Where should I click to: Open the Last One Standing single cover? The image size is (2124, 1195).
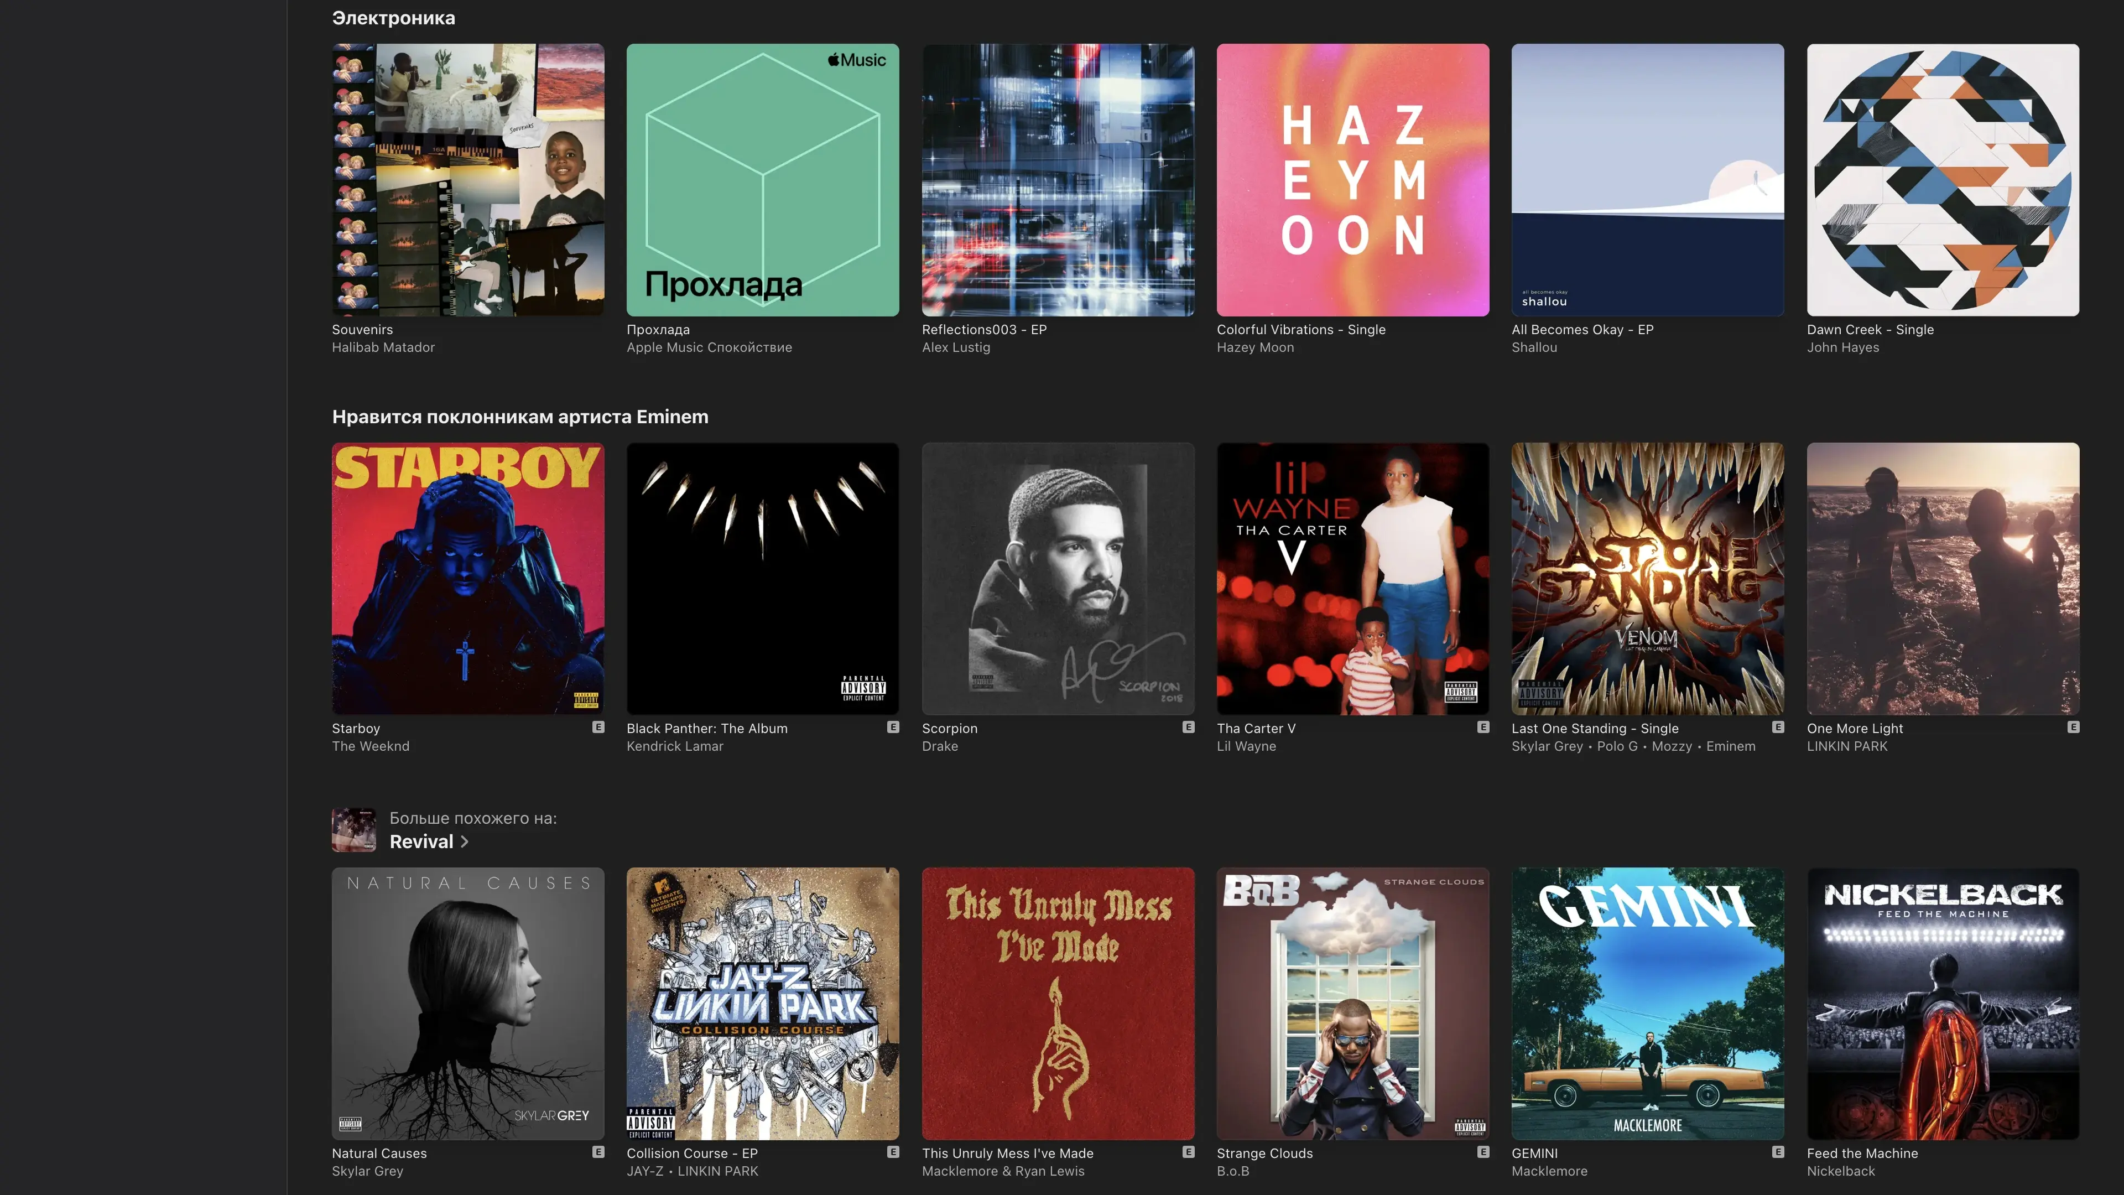(1647, 578)
